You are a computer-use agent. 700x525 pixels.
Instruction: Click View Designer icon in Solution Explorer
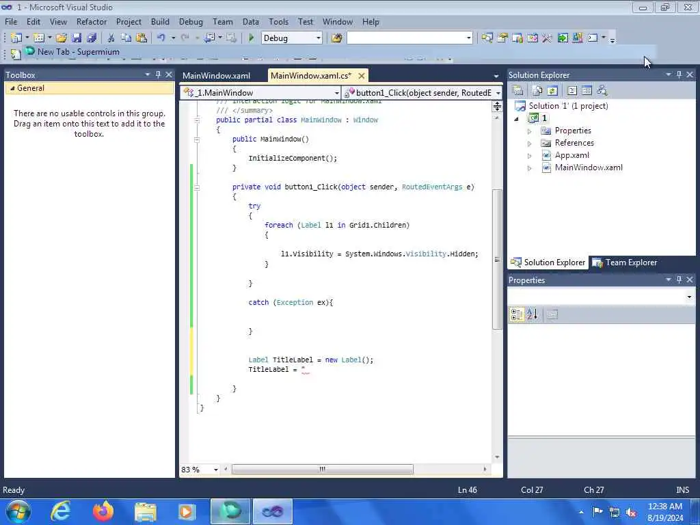587,91
